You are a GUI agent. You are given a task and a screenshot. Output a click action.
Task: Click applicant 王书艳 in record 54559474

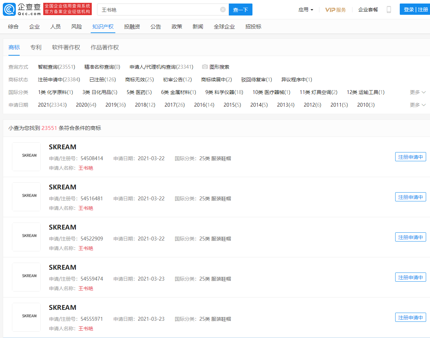(x=86, y=288)
